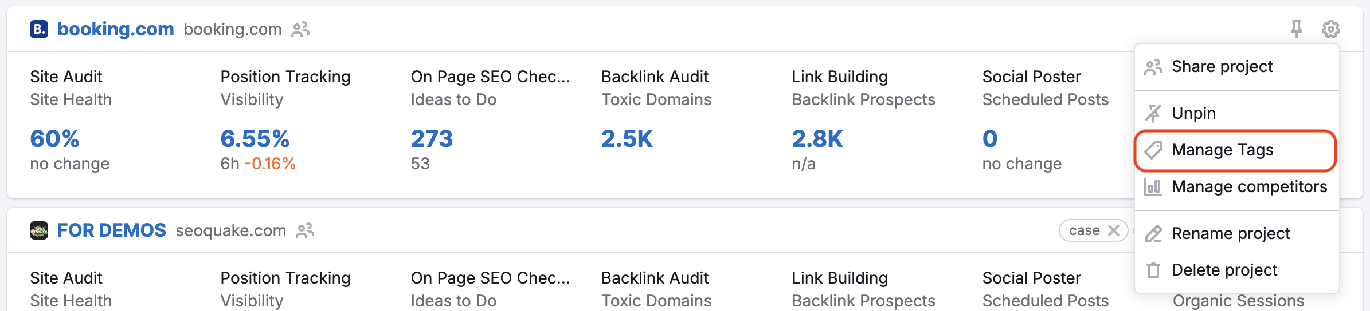
Task: Select Share project from menu
Action: point(1222,67)
